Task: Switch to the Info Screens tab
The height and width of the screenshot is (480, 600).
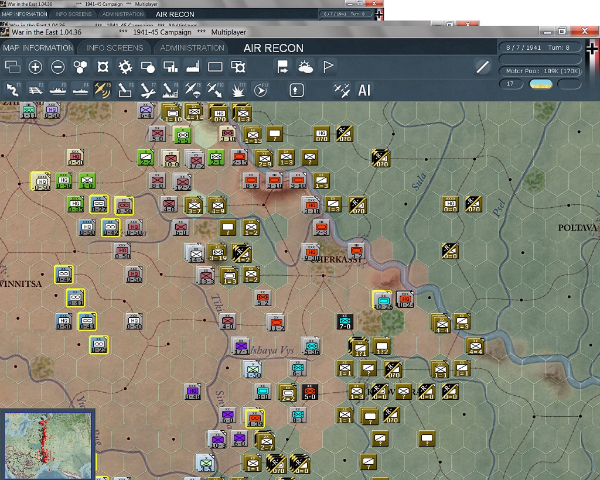Action: (x=115, y=48)
